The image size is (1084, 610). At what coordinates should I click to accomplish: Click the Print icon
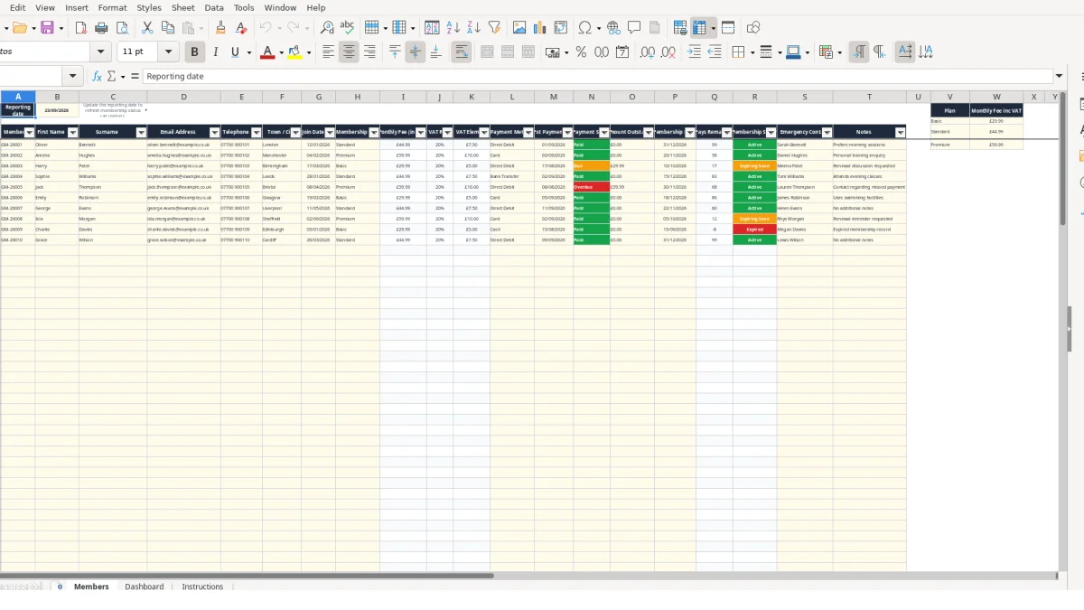coord(101,28)
